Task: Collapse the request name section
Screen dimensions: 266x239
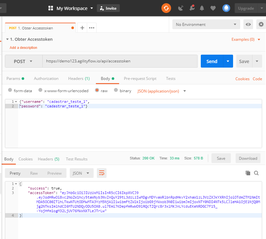Action: [7, 39]
